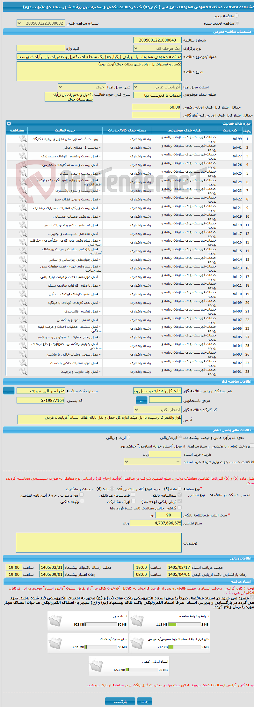Click the توضیحات text area
Screen dimensions: 254x707
pyautogui.click(x=99, y=542)
